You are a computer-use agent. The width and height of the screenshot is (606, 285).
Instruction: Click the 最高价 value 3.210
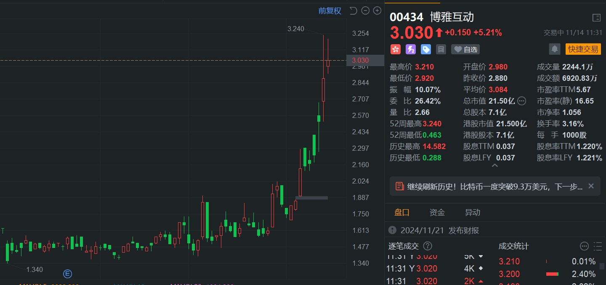(x=424, y=67)
